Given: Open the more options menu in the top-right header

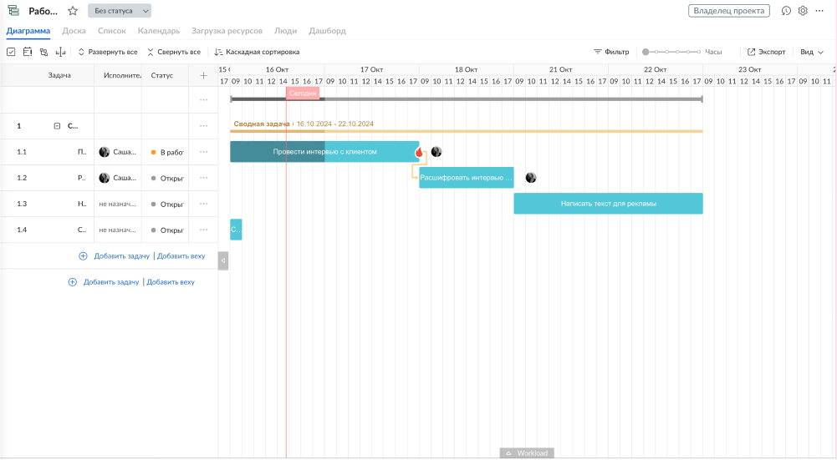Looking at the screenshot, I should coord(819,11).
